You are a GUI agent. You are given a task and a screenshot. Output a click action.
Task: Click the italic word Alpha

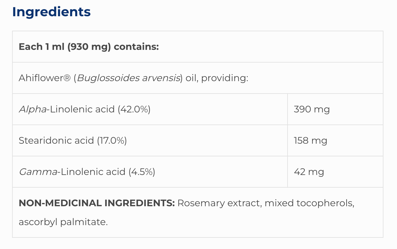click(x=33, y=109)
